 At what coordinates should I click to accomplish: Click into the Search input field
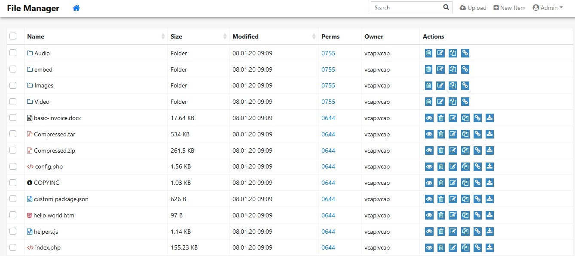tap(406, 7)
